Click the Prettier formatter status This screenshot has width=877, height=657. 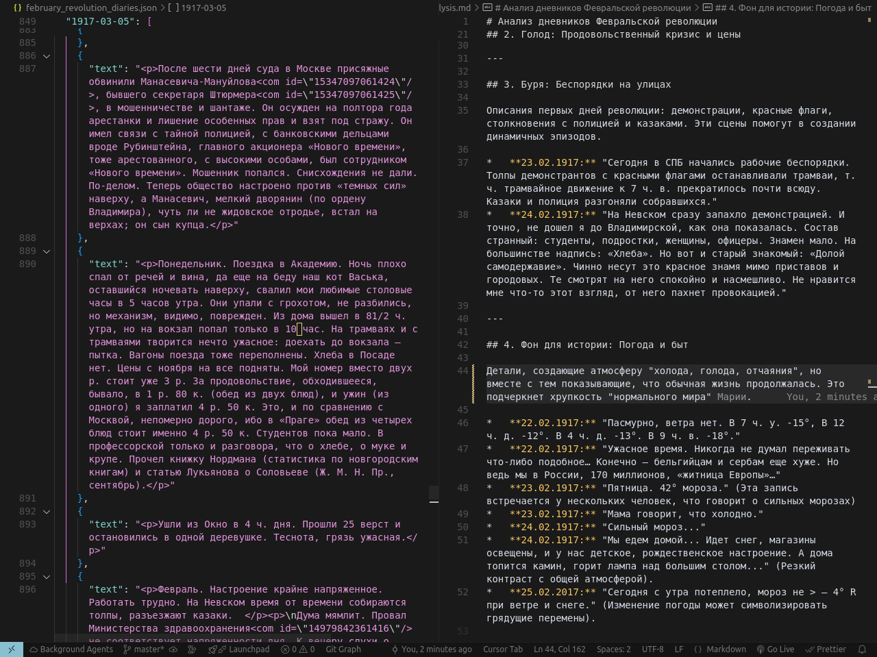pos(826,649)
